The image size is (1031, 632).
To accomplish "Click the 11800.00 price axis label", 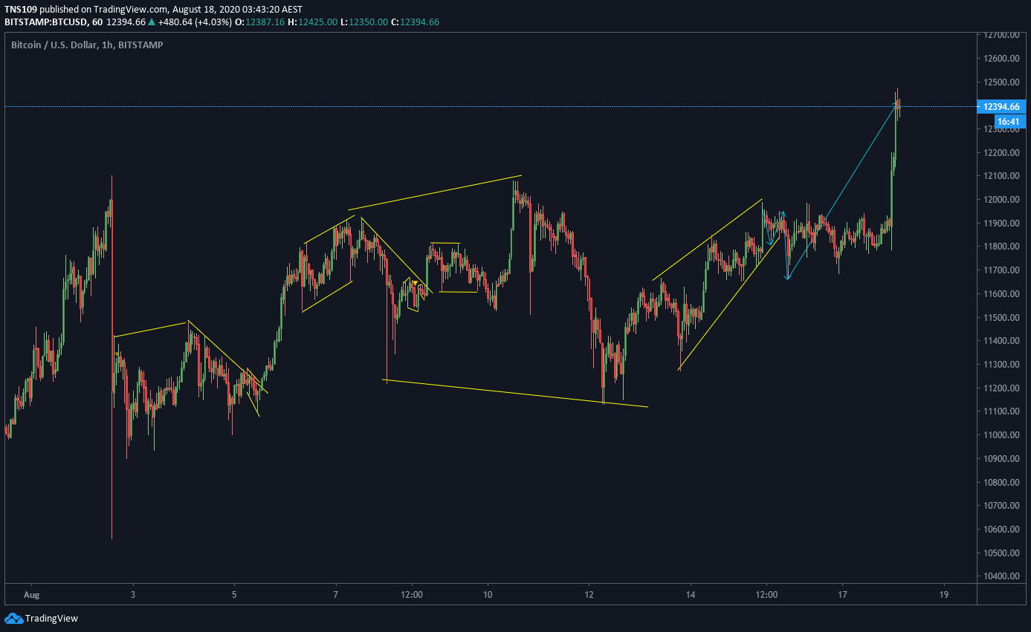I will (1003, 247).
